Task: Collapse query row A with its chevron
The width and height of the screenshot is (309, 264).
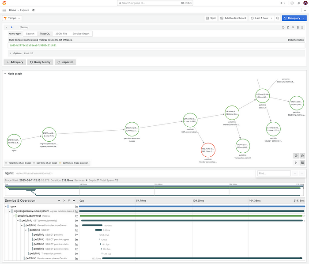Action: 7,27
